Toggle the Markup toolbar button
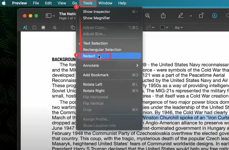 (215, 16)
